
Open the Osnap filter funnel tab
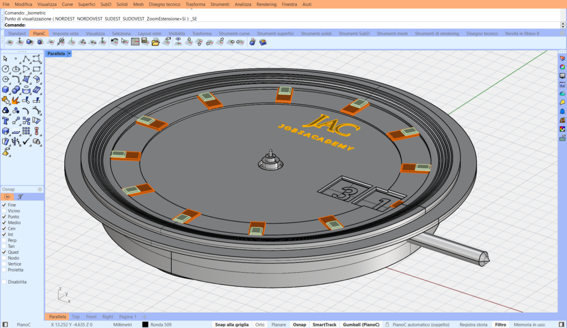coord(20,197)
